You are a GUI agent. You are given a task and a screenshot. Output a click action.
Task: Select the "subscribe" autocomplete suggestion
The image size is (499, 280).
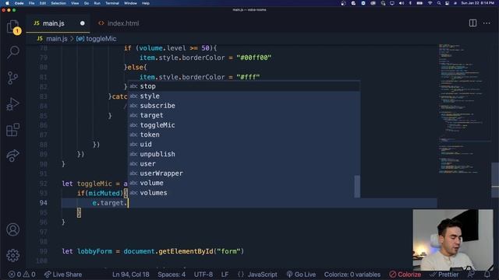point(244,106)
